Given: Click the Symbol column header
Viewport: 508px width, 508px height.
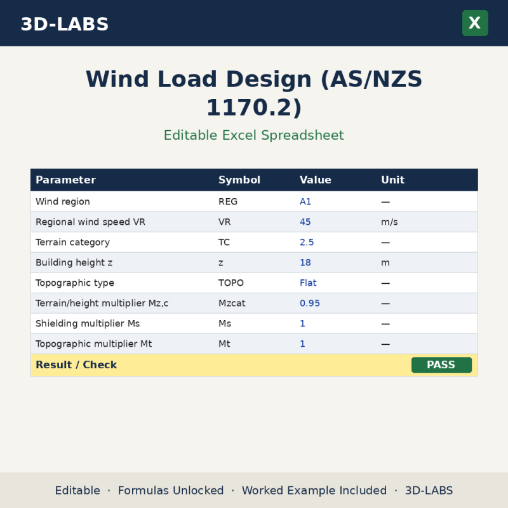Looking at the screenshot, I should pyautogui.click(x=239, y=180).
